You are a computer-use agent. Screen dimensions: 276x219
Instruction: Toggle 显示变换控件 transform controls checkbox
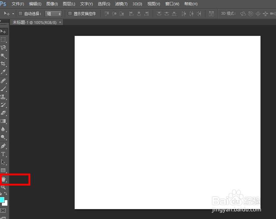click(x=70, y=13)
